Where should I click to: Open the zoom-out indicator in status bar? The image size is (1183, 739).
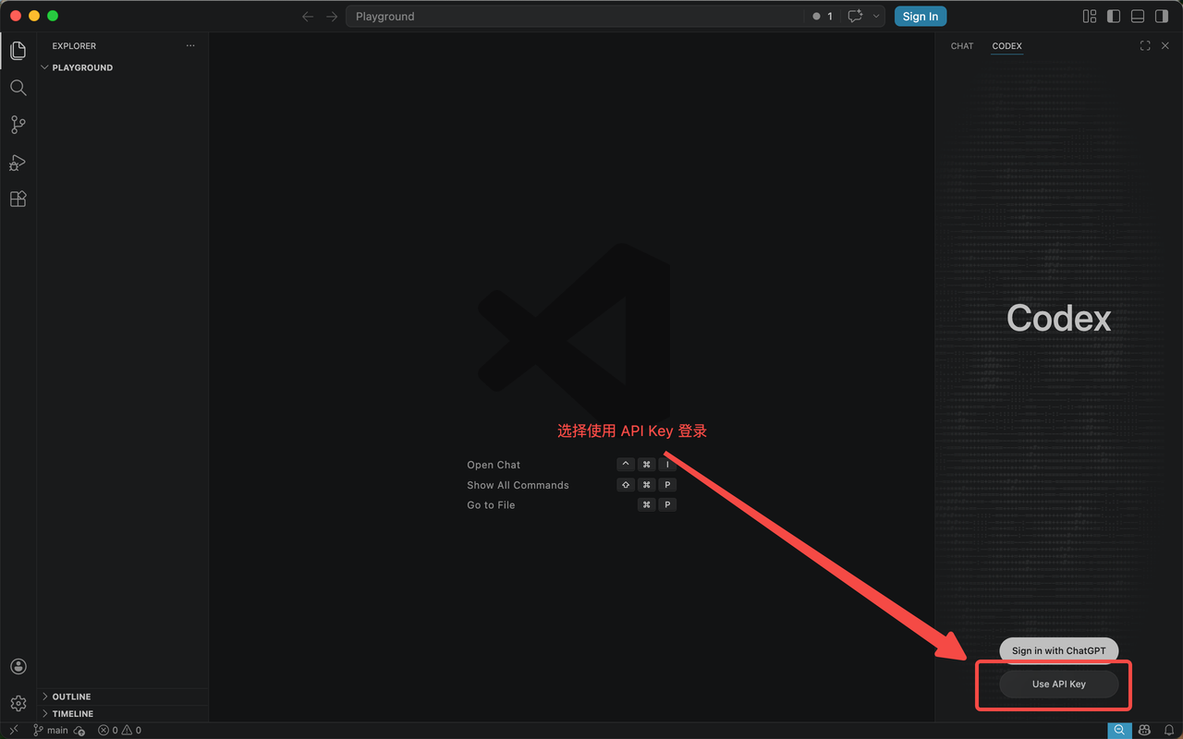click(1119, 730)
